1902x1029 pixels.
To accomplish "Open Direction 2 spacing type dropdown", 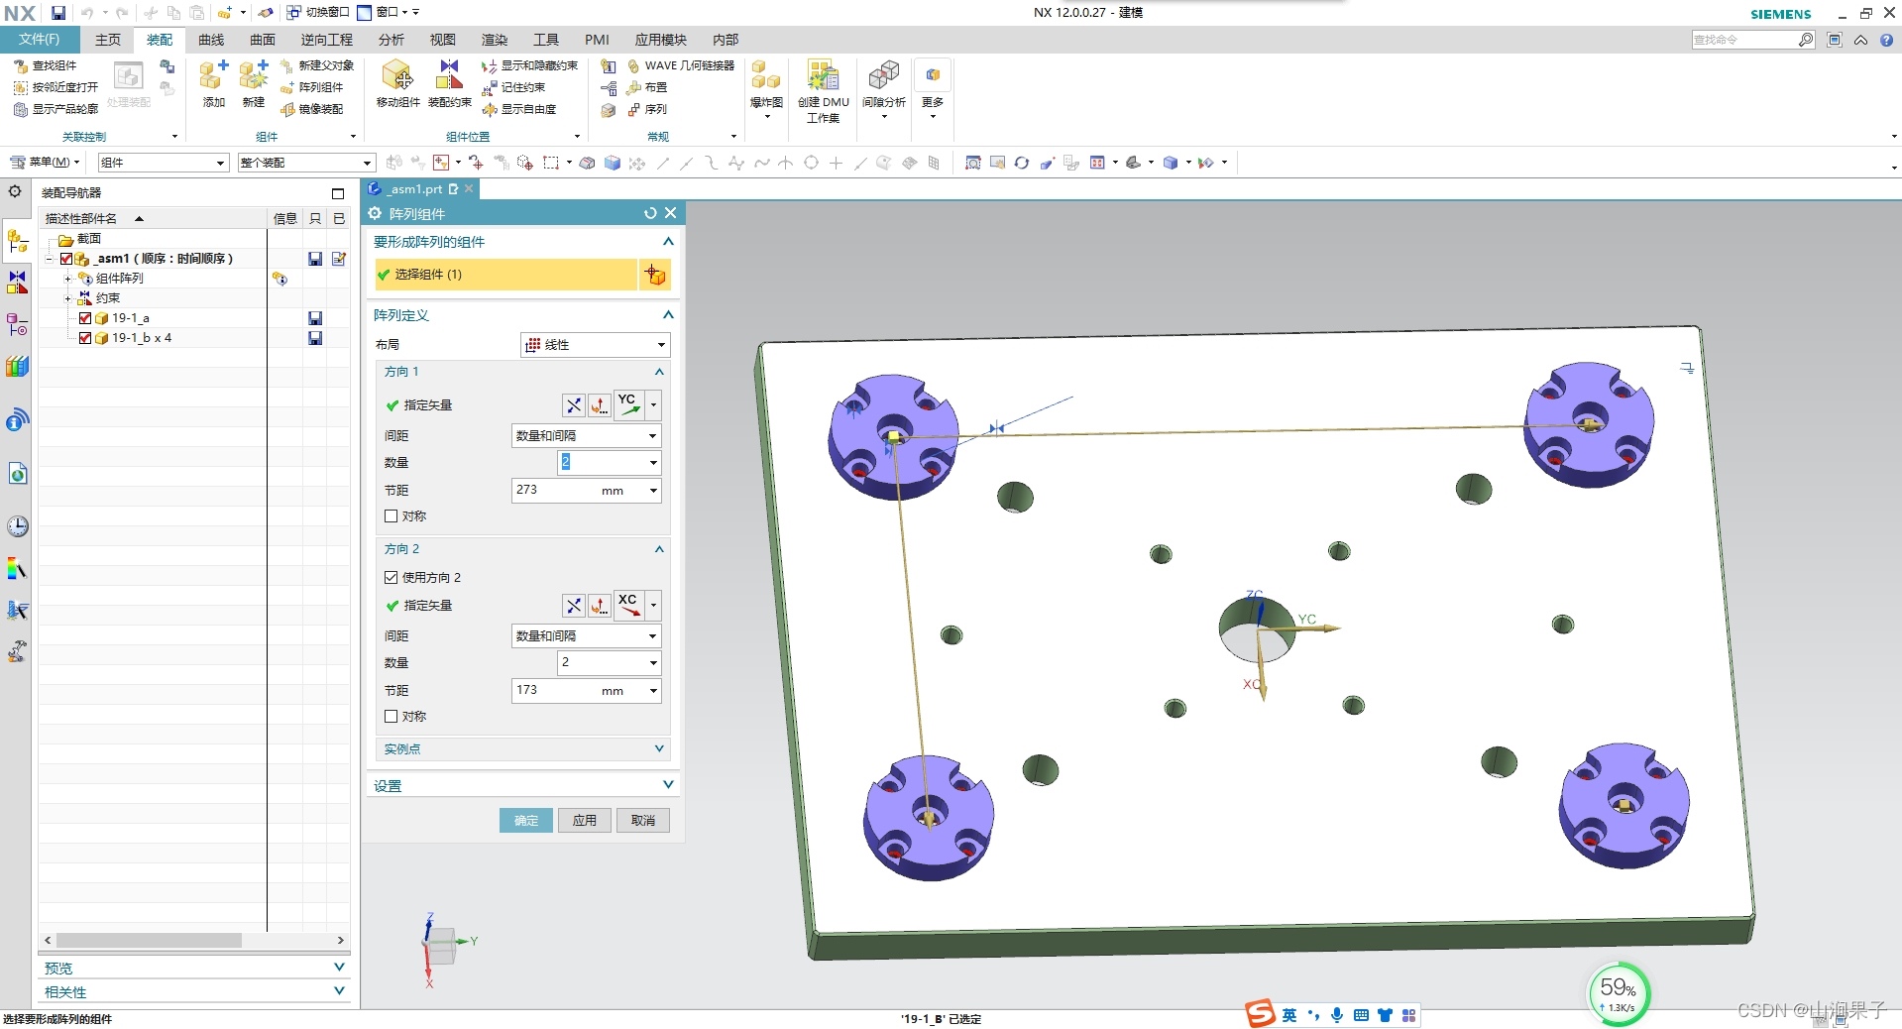I will click(x=586, y=635).
